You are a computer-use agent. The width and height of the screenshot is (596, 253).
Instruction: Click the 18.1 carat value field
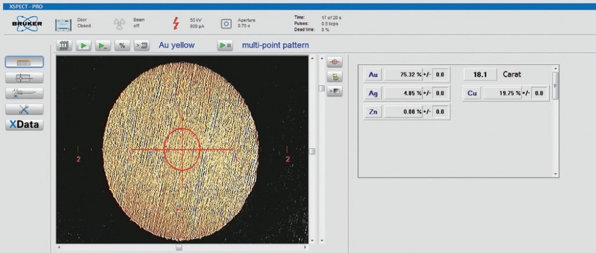480,74
